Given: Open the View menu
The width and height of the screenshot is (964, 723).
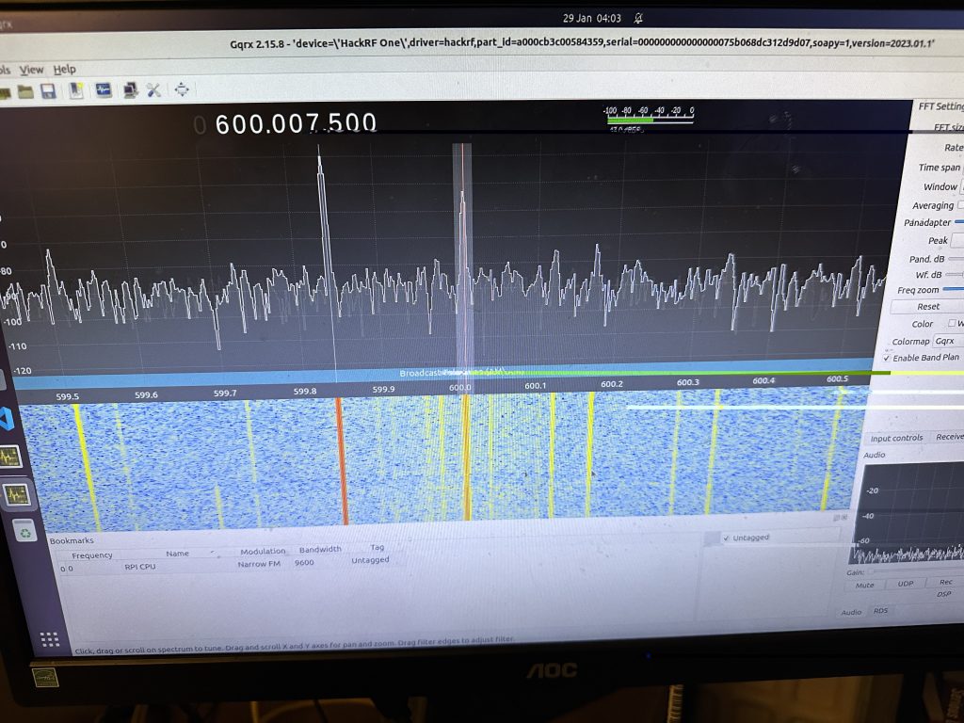Looking at the screenshot, I should point(31,70).
